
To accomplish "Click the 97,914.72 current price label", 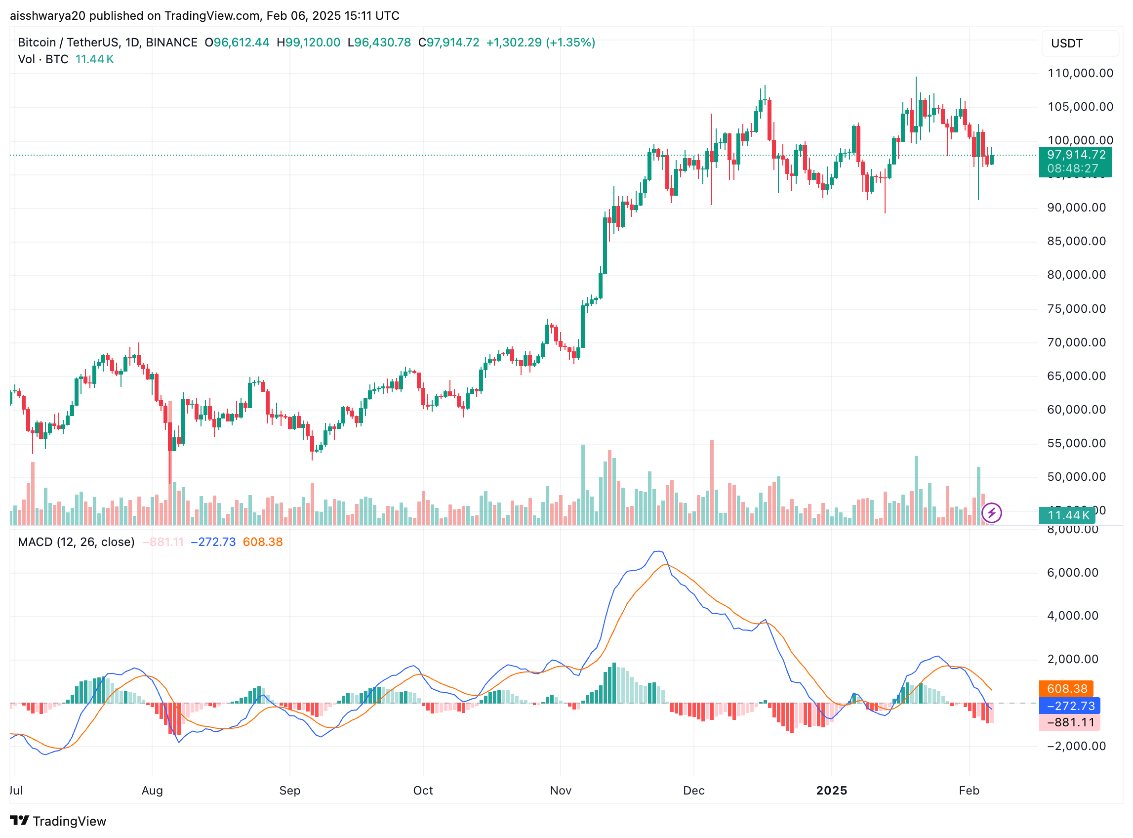I will (1076, 155).
